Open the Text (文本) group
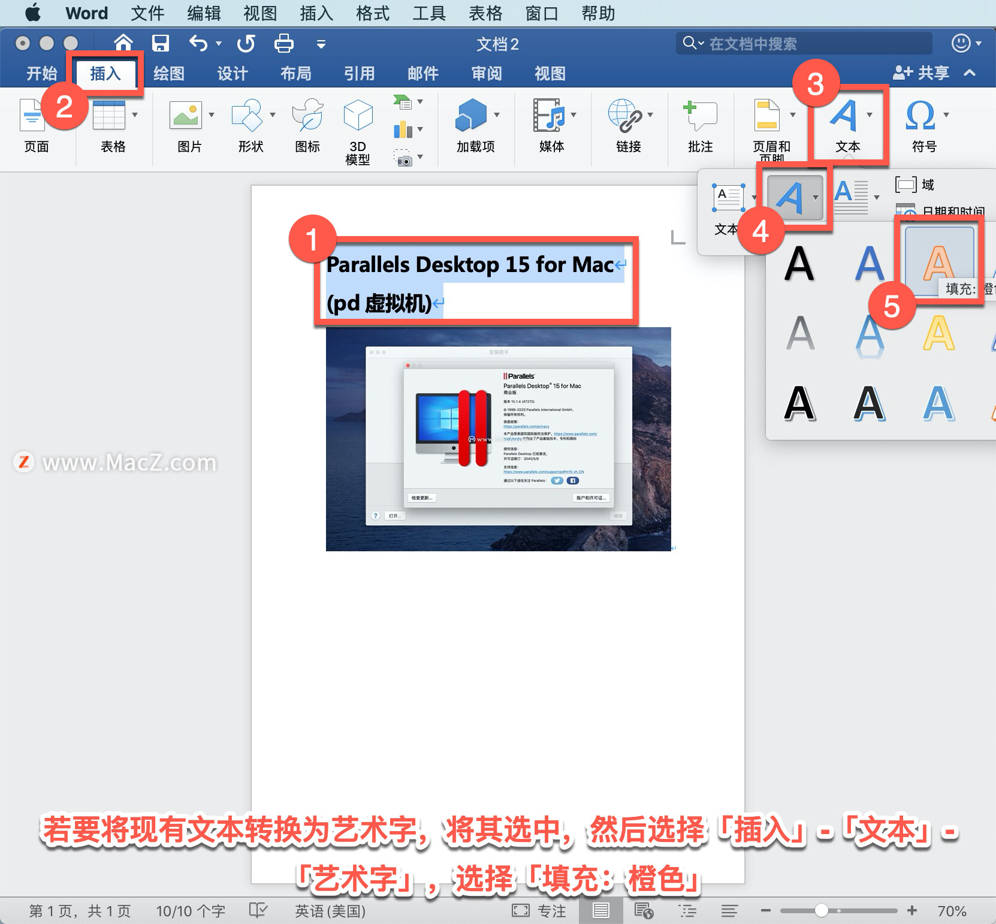This screenshot has height=924, width=996. click(847, 126)
